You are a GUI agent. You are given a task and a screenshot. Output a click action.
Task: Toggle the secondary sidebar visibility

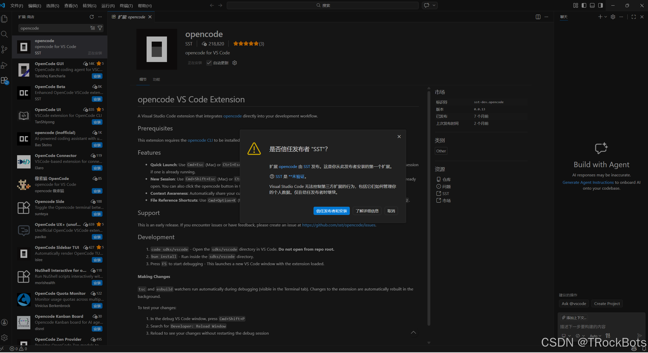(601, 5)
